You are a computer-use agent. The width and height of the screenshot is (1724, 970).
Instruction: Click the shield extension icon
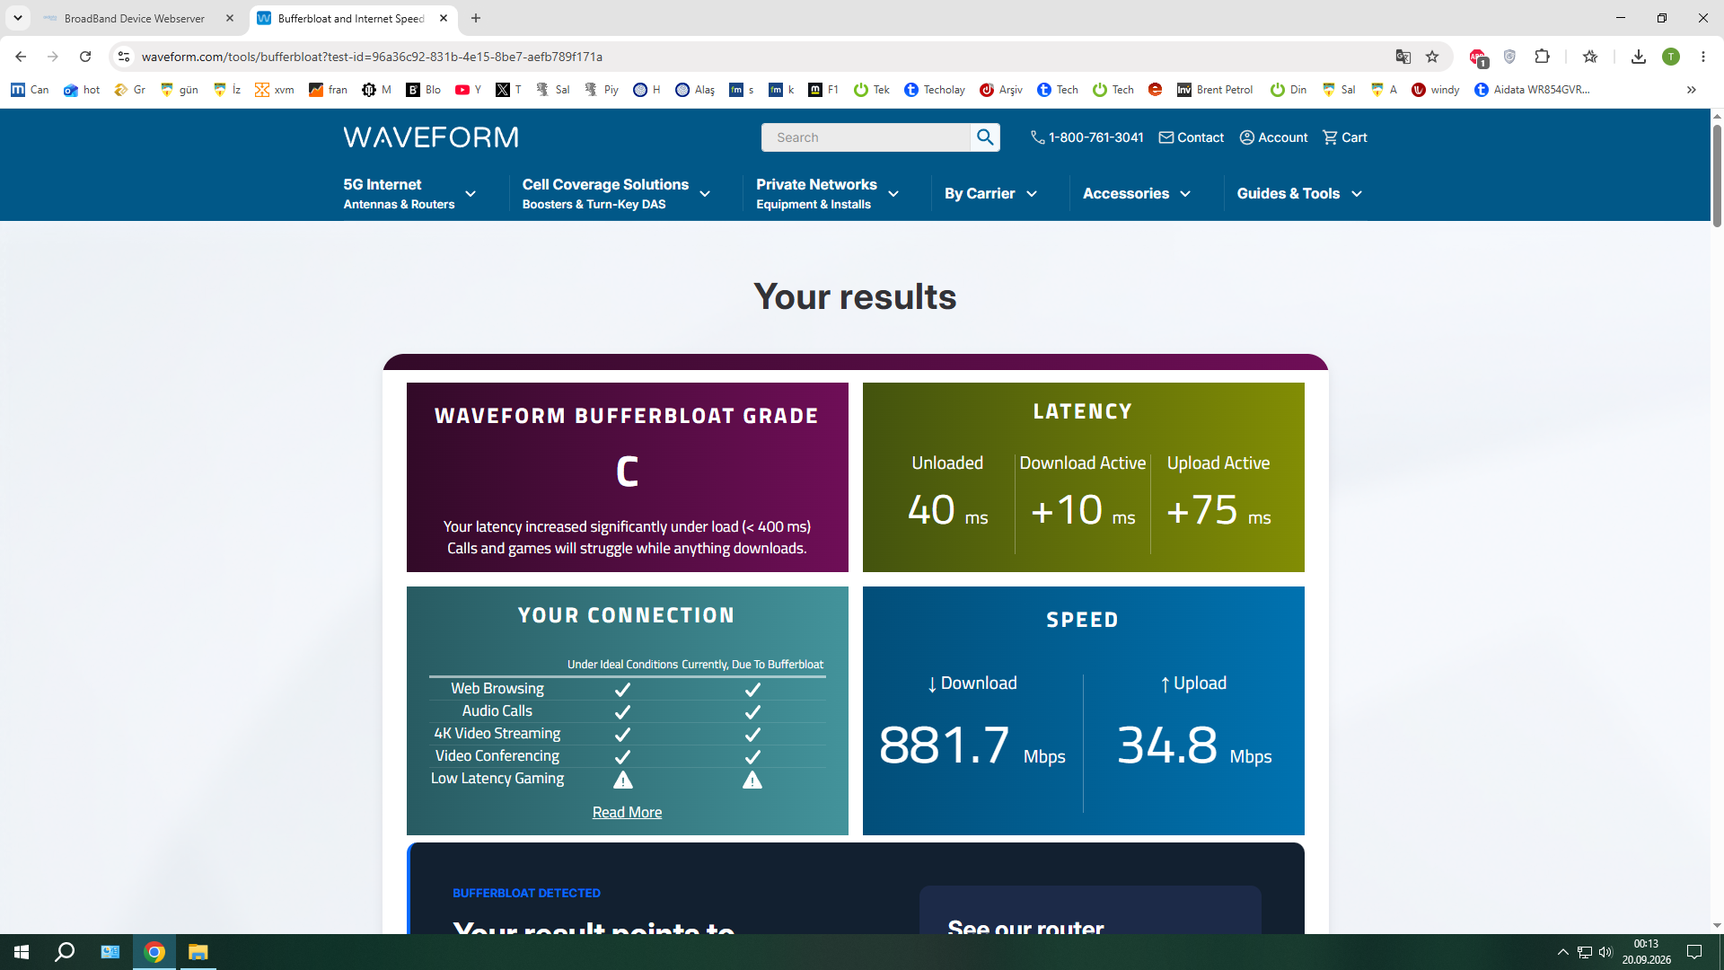[x=1509, y=57]
